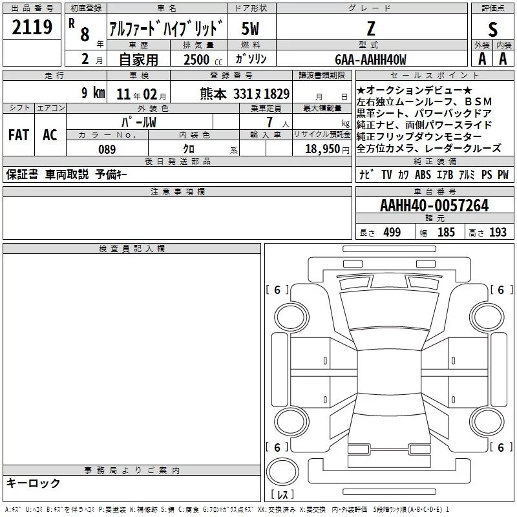The height and width of the screenshot is (517, 517).
Task: Click 車両取説 in later-shipped parts
Action: pyautogui.click(x=67, y=174)
